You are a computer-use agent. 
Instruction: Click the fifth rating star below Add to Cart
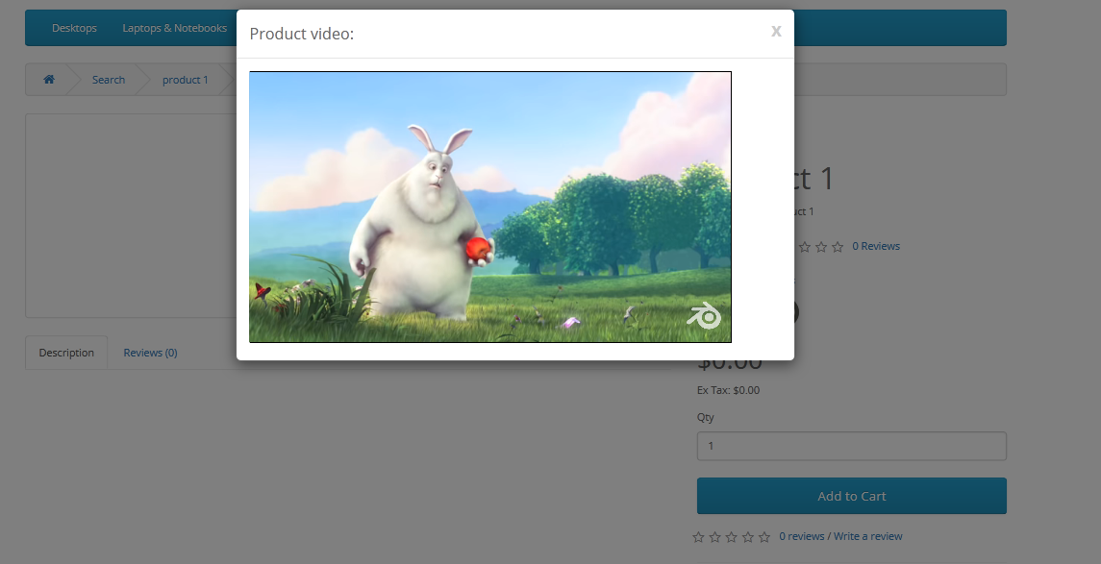coord(763,537)
